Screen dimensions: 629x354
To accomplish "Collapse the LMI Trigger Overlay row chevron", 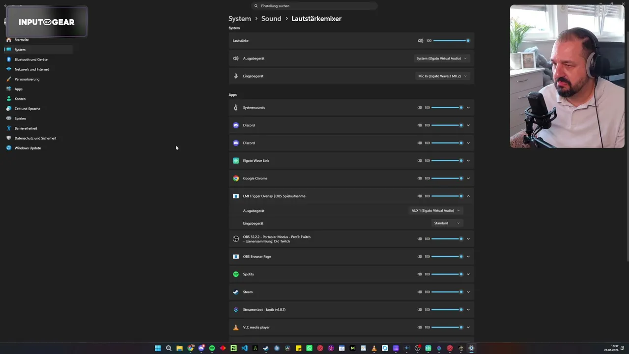I will (x=468, y=196).
